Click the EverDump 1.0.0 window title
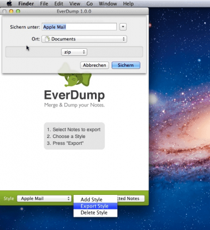Viewport: 210px width, 230px height. pyautogui.click(x=74, y=11)
